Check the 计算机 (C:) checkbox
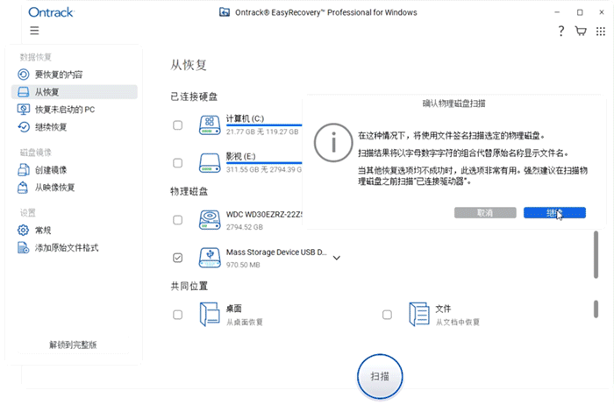This screenshot has height=405, width=614. click(178, 125)
